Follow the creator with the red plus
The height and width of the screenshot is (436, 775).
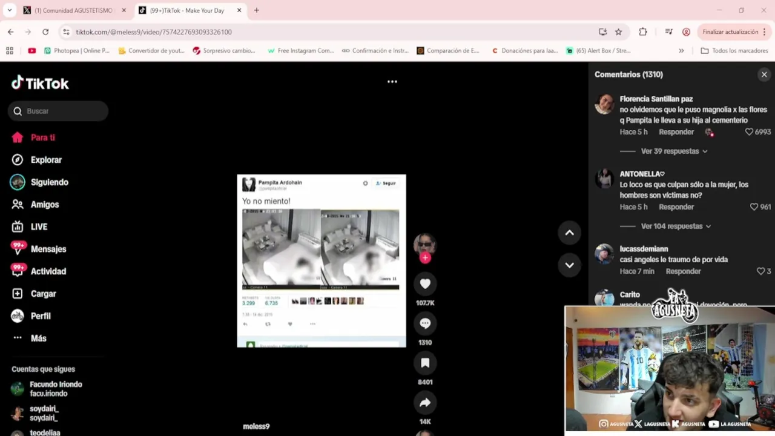click(x=425, y=258)
